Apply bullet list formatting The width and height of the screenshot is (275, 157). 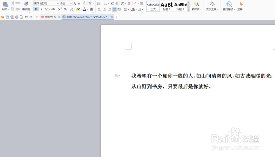(99, 3)
